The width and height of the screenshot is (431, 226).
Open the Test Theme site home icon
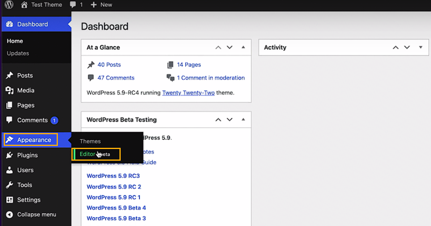(24, 5)
